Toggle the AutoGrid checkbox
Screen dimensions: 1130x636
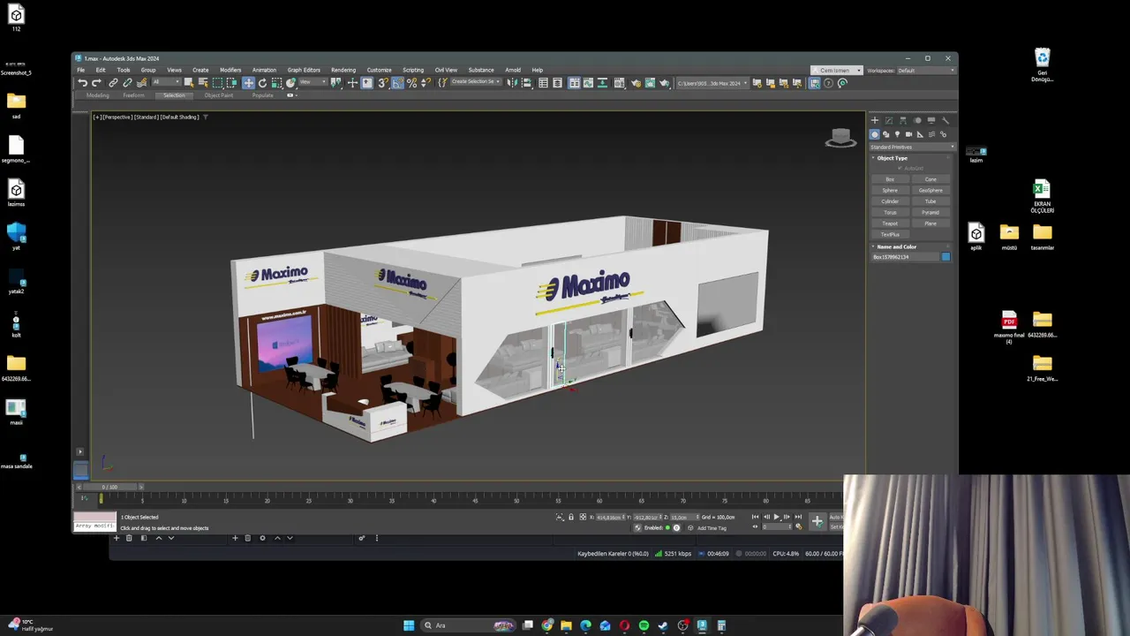tap(900, 168)
